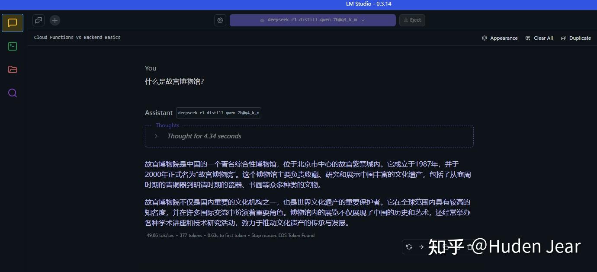Click the 'Thoughts' box label
The image size is (597, 272).
coord(167,125)
